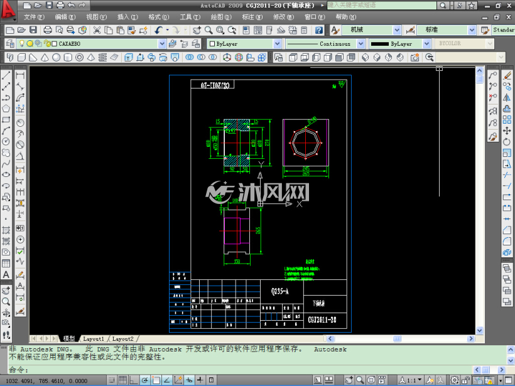515x386 pixels.
Task: Open the 机械 text style dropdown
Action: point(397,30)
